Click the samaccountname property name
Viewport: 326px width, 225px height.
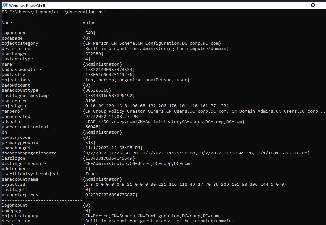[20, 179]
